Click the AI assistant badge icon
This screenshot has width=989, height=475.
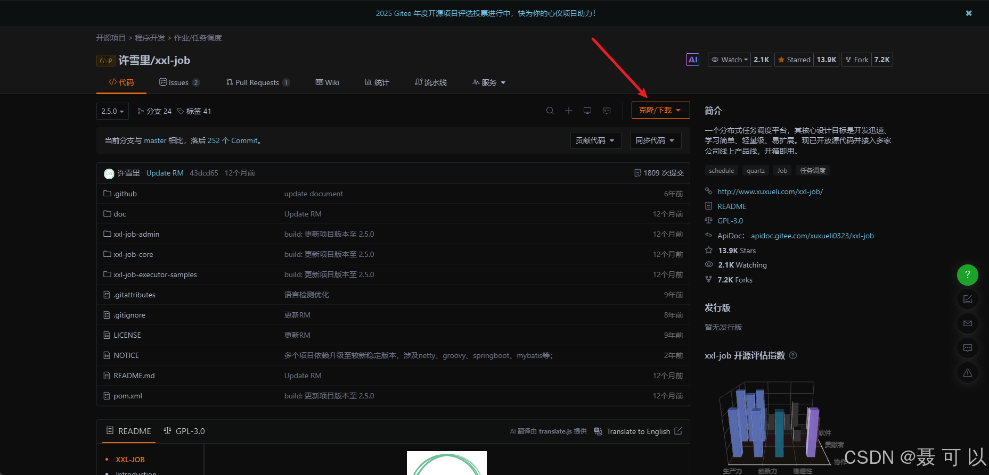pos(693,60)
